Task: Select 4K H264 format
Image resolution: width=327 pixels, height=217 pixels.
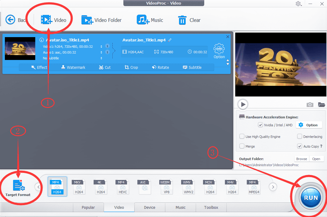Action: click(101, 187)
